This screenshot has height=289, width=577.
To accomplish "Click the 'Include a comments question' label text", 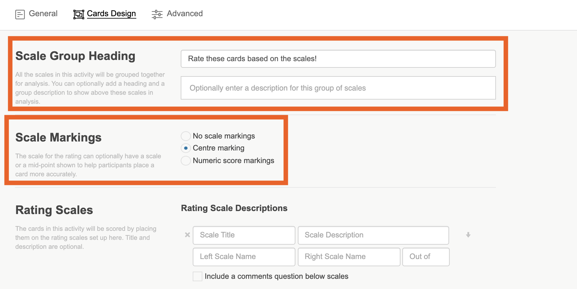I will pos(276,276).
